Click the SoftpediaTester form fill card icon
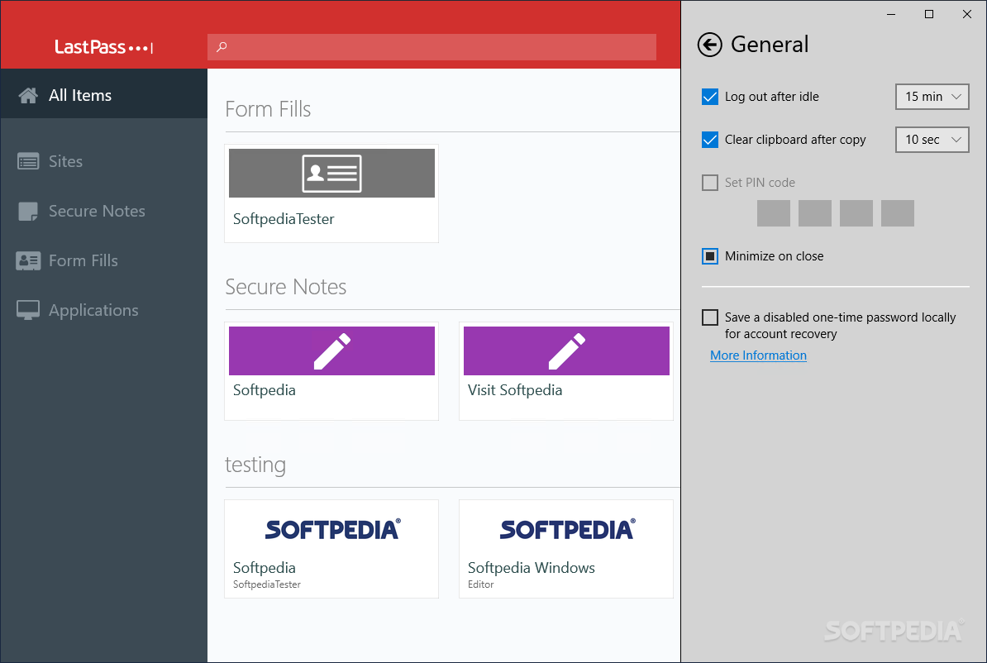The image size is (987, 663). pos(331,173)
